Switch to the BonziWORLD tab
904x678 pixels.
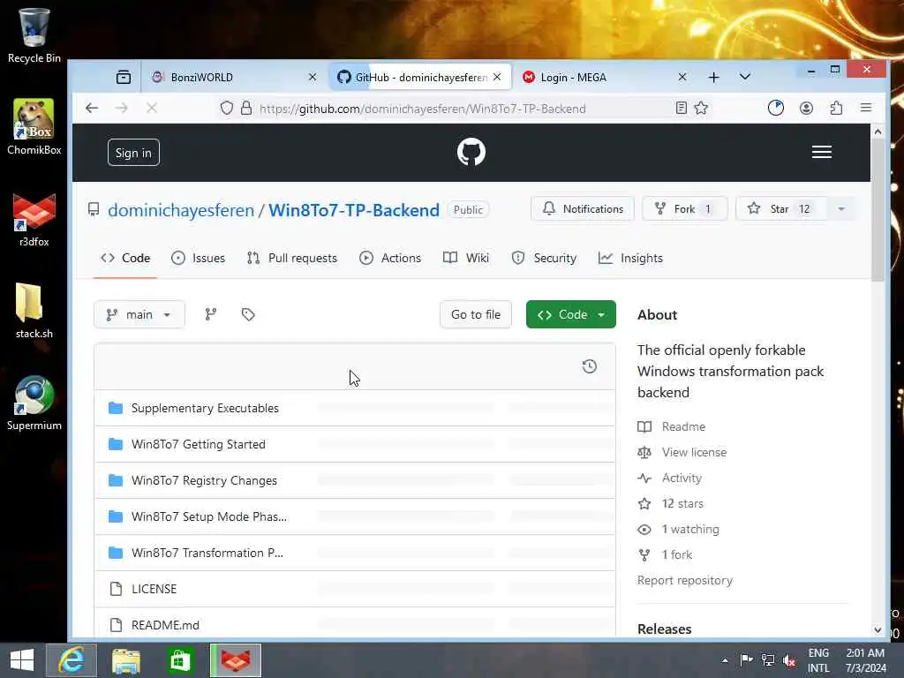point(235,77)
